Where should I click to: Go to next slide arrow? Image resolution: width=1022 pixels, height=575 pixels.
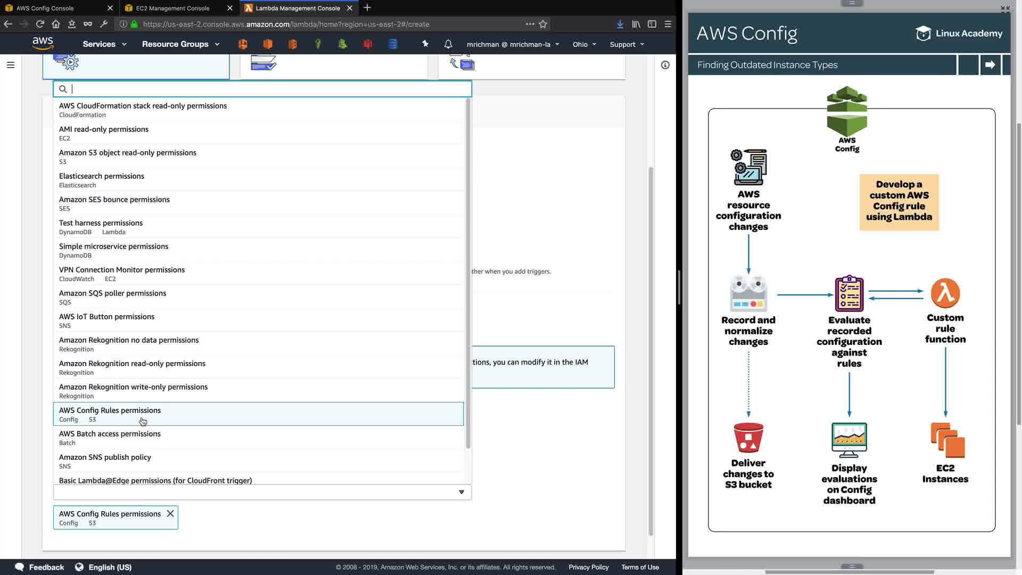click(x=990, y=65)
